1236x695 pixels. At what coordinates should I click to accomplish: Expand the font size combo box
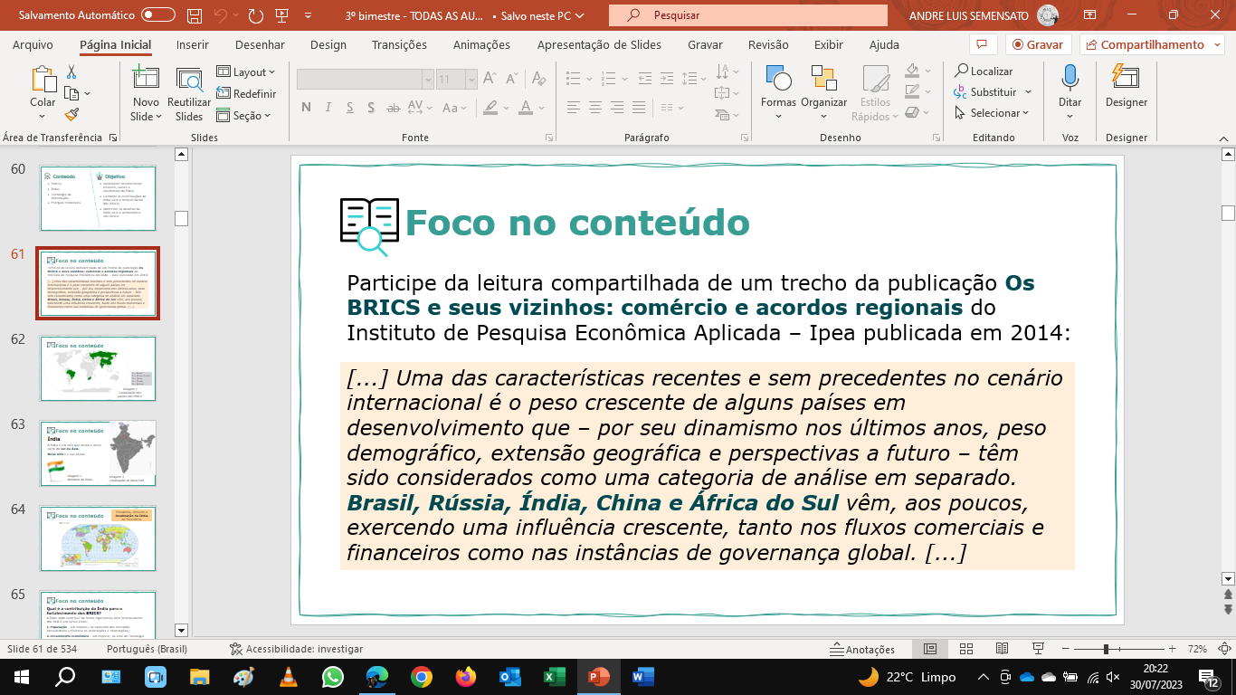tap(471, 80)
